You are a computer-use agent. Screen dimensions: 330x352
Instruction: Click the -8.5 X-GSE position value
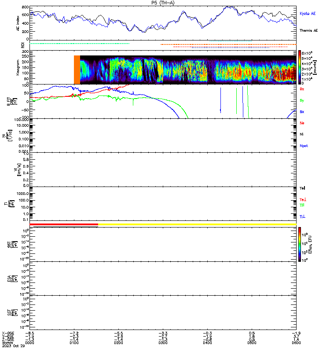point(29,333)
